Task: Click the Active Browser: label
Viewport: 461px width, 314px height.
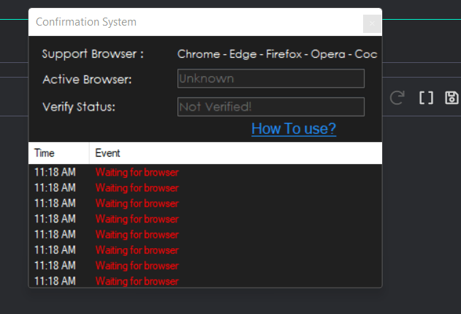Action: 87,80
